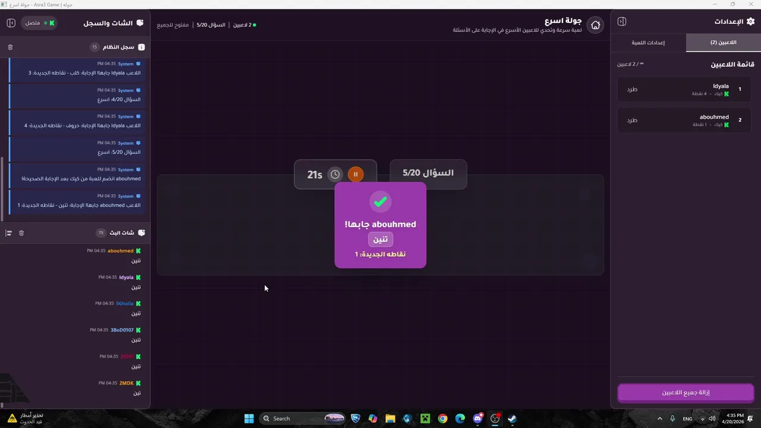The image size is (761, 428).
Task: Click 2MDK's username in stream chat
Action: pos(126,383)
